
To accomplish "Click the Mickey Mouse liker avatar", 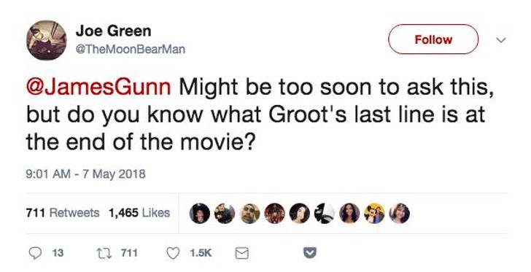I will 374,214.
